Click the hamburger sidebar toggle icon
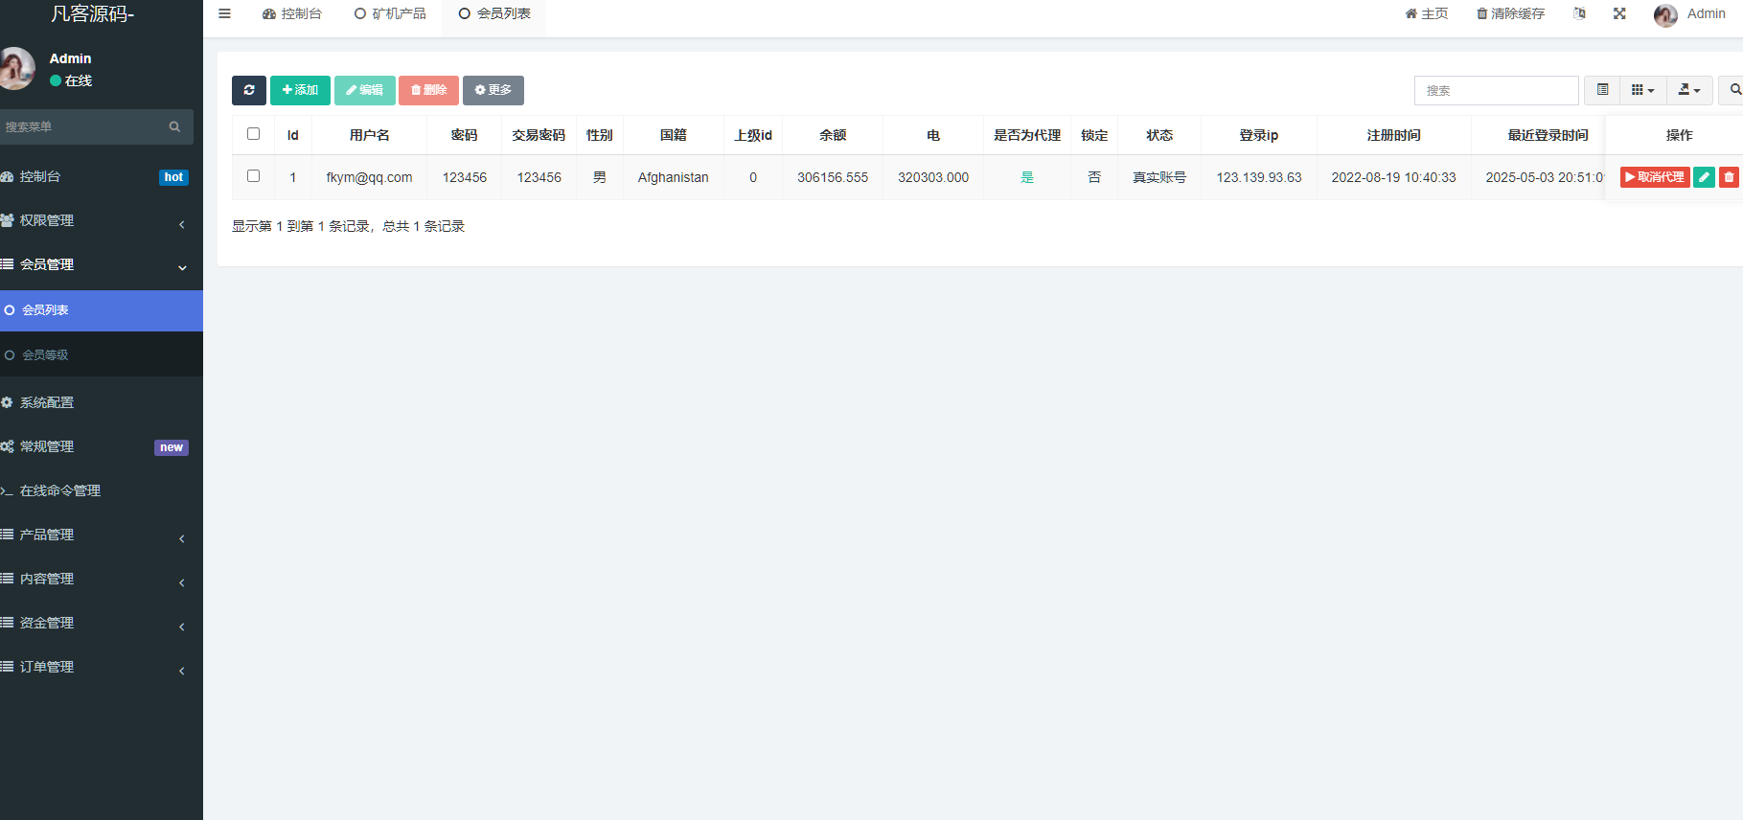Image resolution: width=1743 pixels, height=820 pixels. [x=224, y=13]
